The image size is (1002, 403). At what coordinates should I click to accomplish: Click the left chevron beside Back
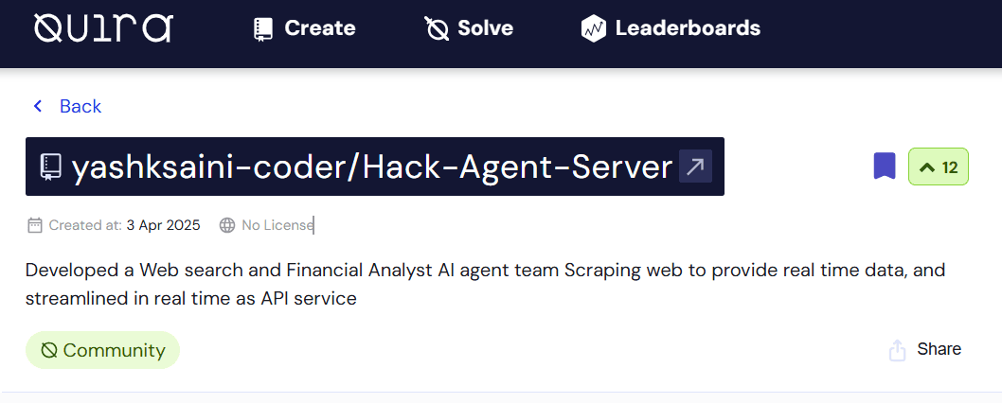pyautogui.click(x=38, y=106)
